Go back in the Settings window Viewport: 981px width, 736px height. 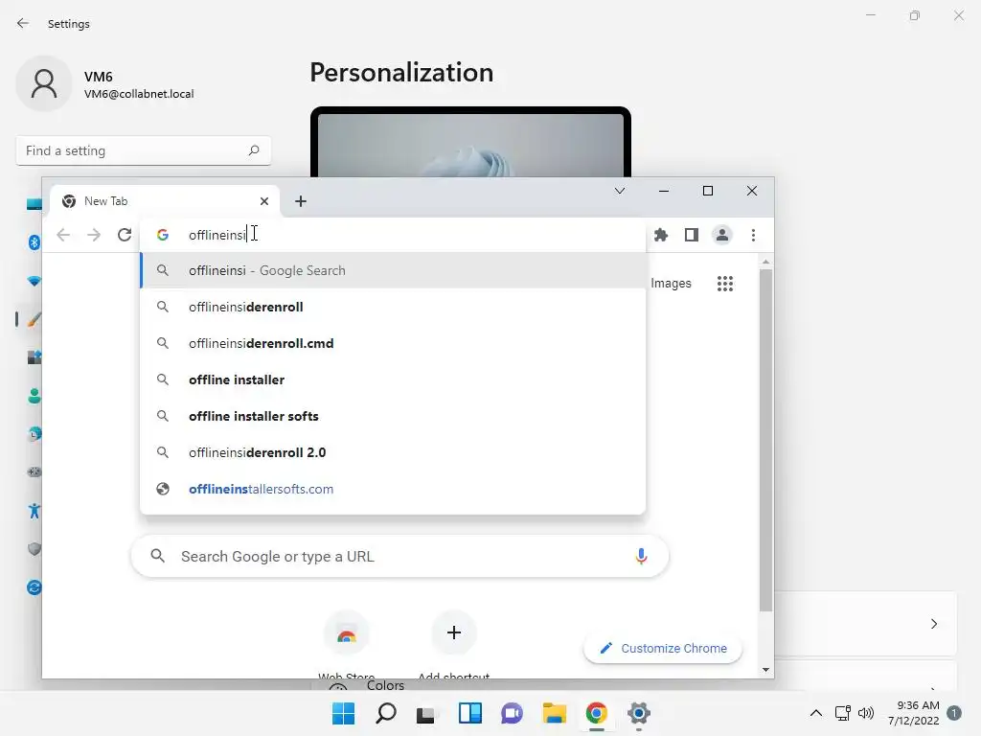[23, 23]
